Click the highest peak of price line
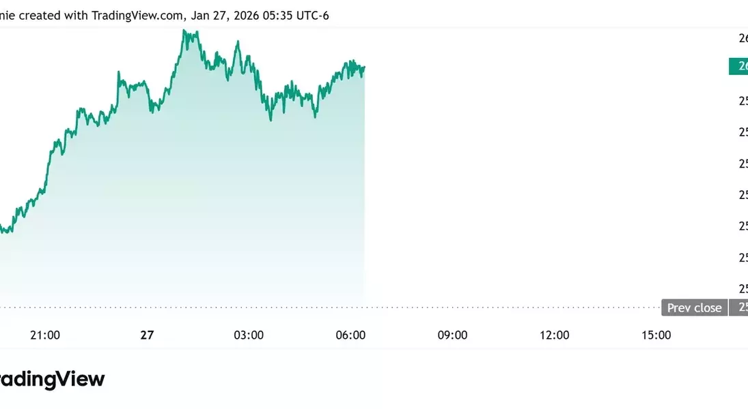 (x=184, y=31)
